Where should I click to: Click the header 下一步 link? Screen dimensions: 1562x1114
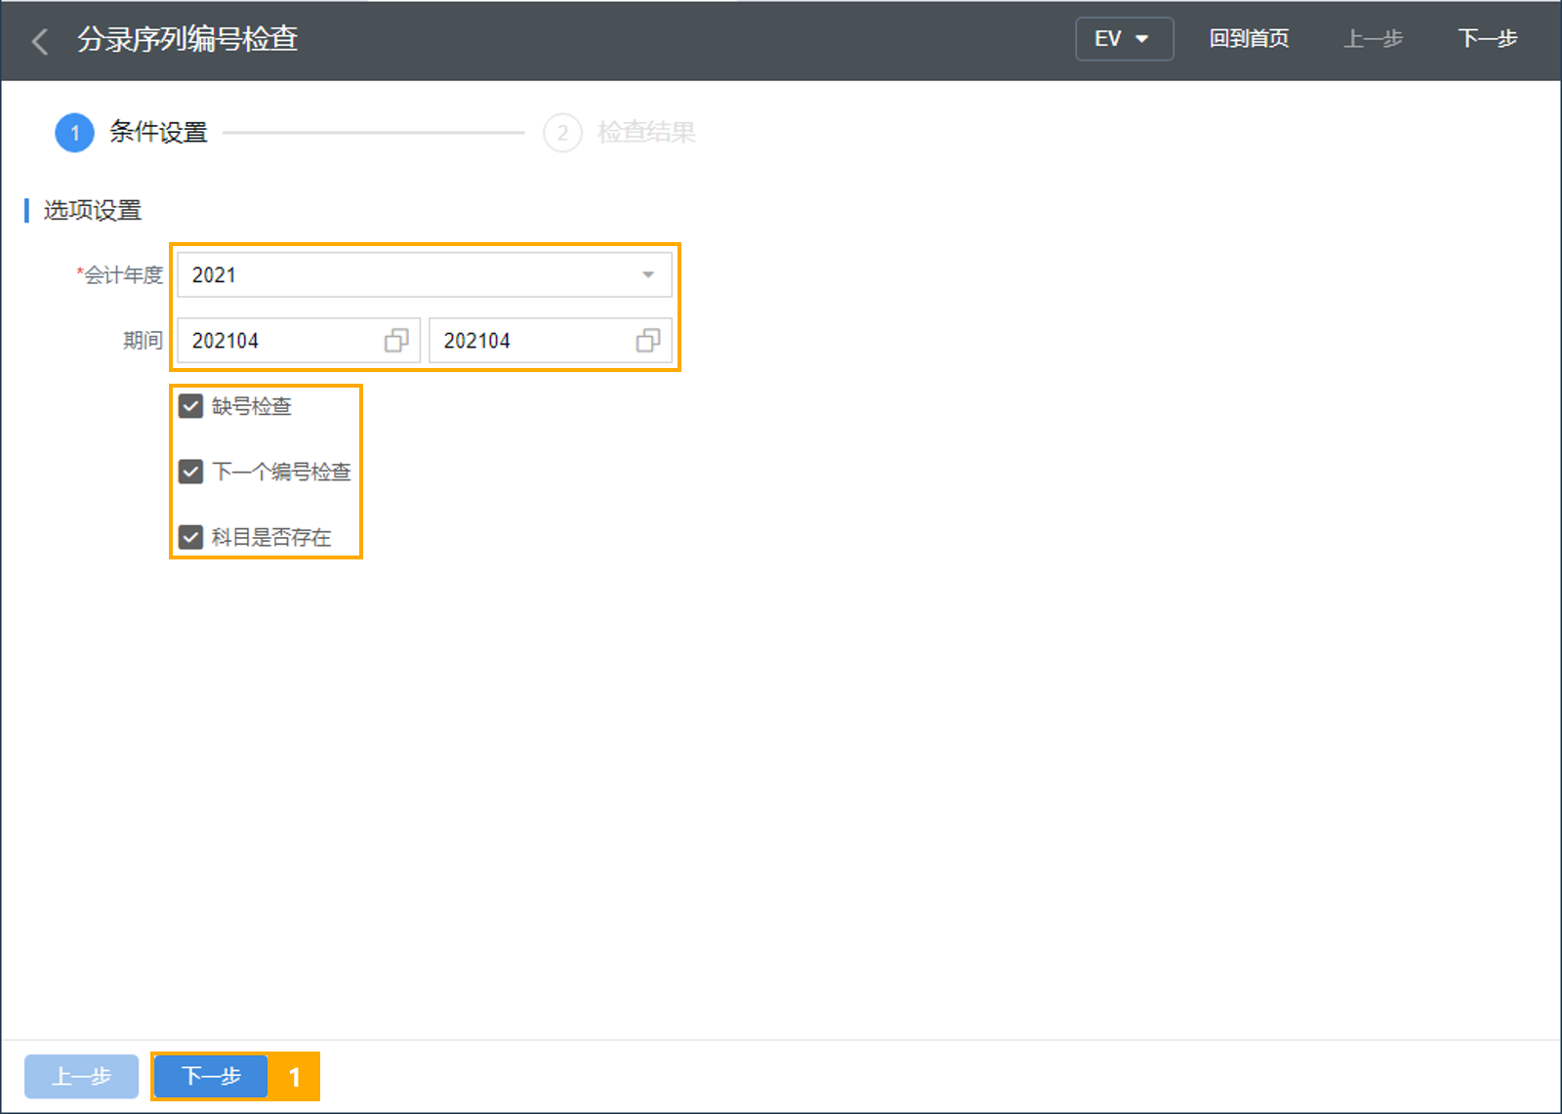pos(1487,39)
